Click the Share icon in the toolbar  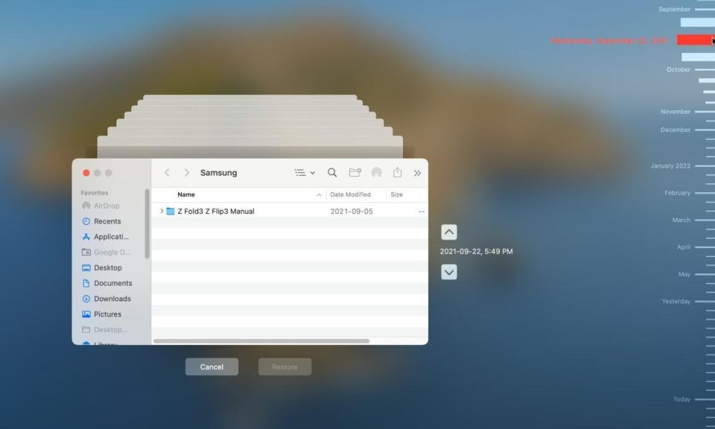coord(397,173)
